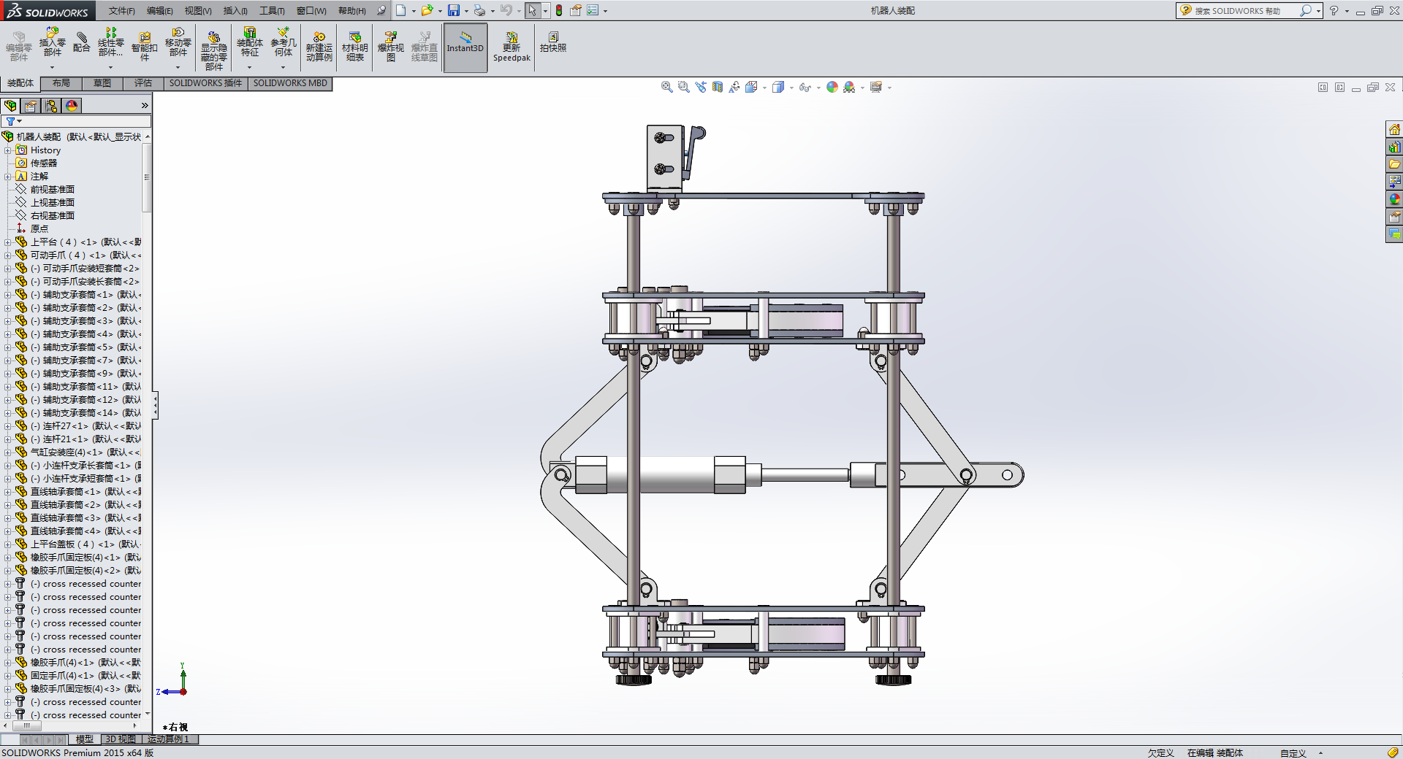Open Assembly Features (装配体特征) tool

click(x=250, y=42)
